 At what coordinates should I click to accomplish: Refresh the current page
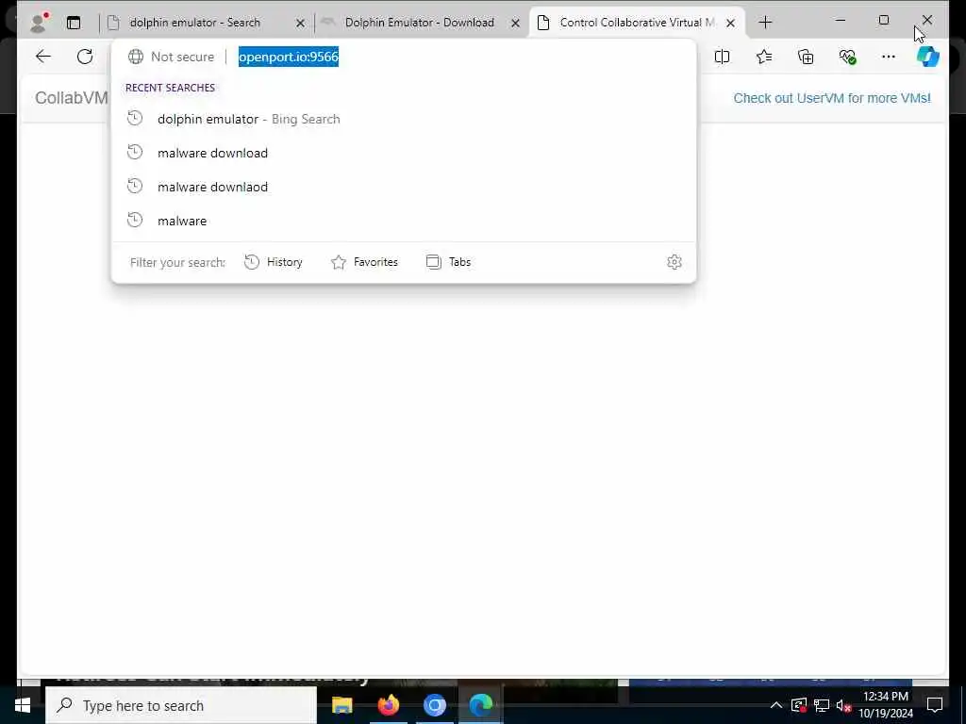[85, 57]
